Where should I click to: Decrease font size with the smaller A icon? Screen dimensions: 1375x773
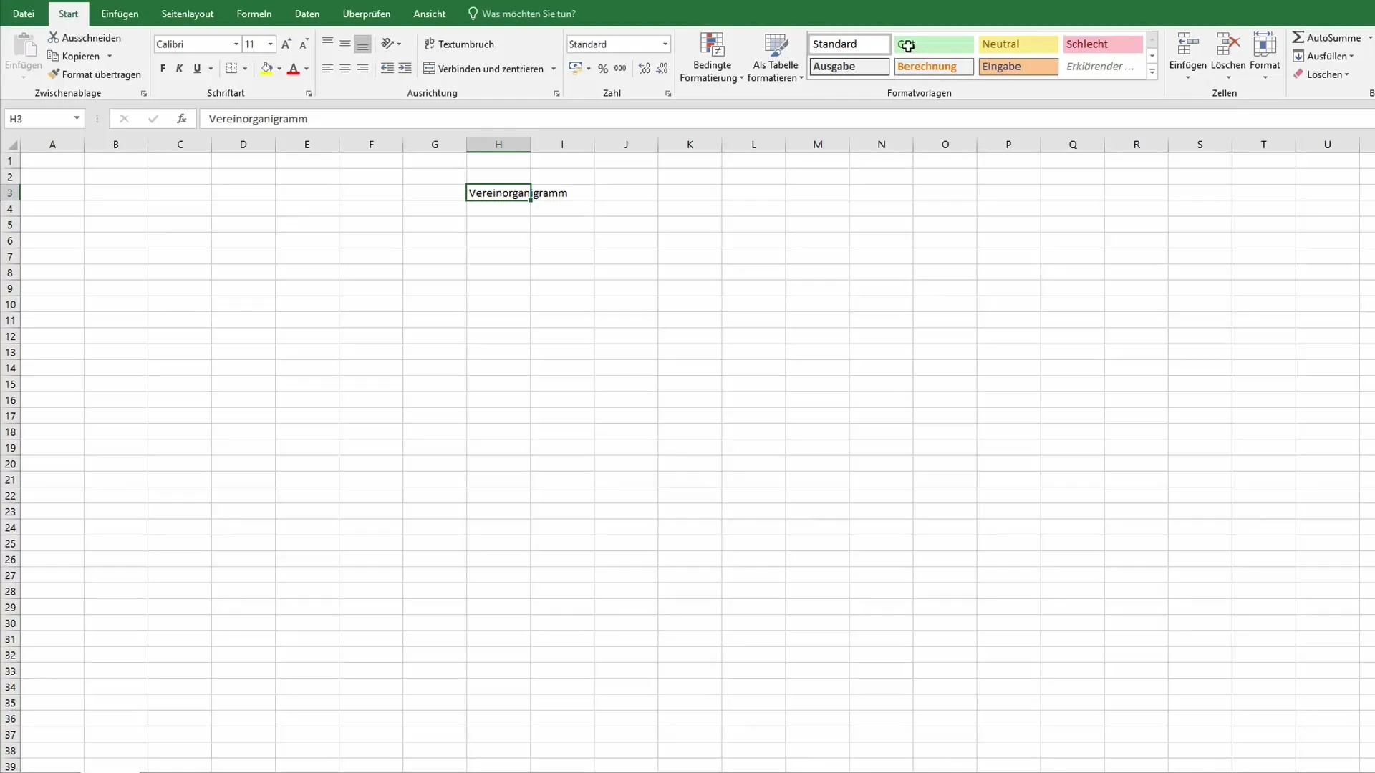click(x=304, y=44)
